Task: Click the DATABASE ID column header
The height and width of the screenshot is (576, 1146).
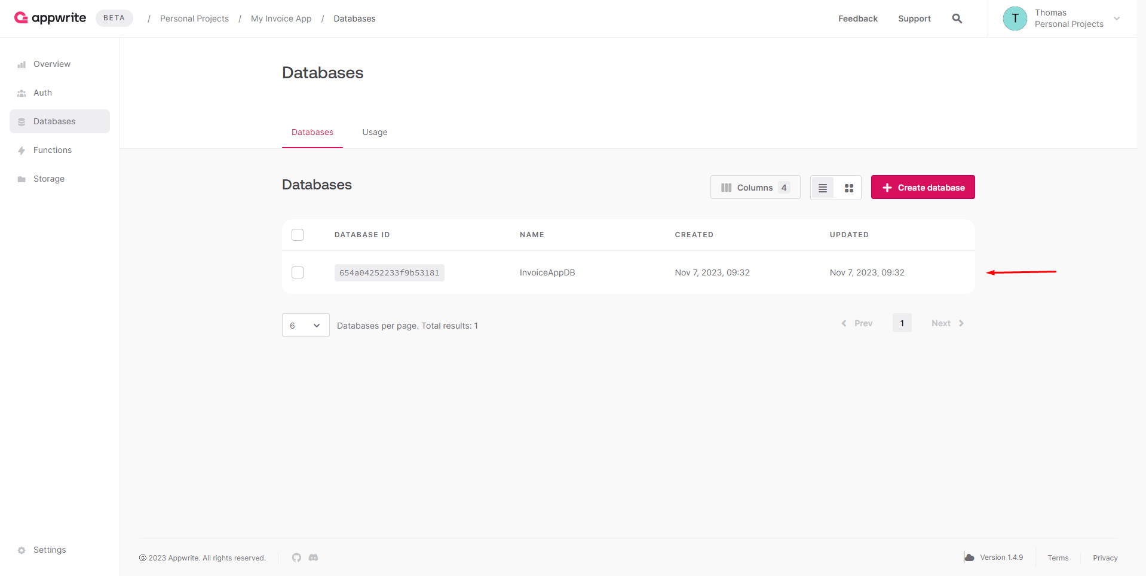Action: coord(362,235)
